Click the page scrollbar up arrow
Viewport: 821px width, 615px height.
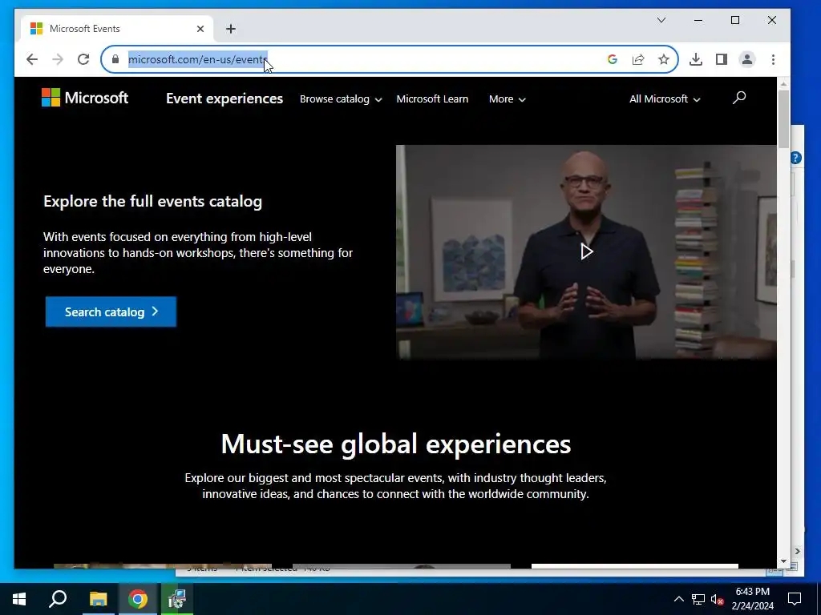point(783,84)
